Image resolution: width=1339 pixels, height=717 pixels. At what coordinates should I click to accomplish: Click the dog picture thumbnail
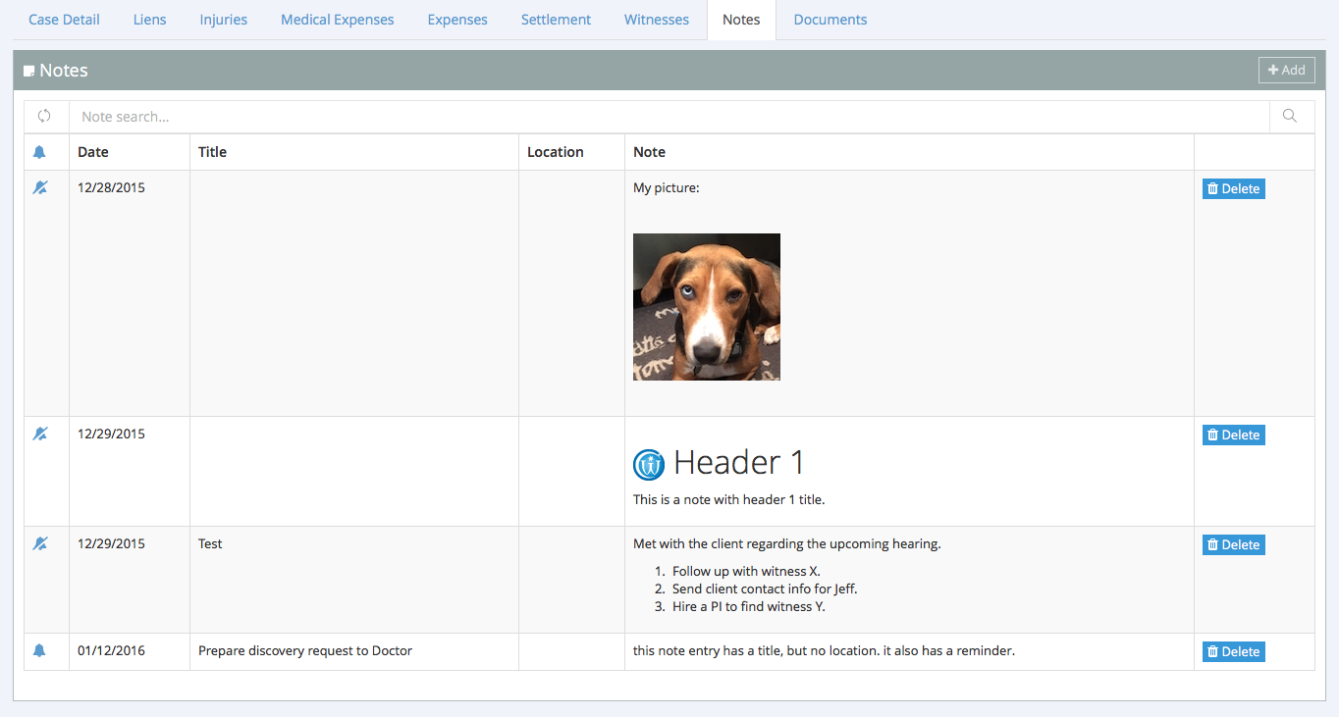707,307
